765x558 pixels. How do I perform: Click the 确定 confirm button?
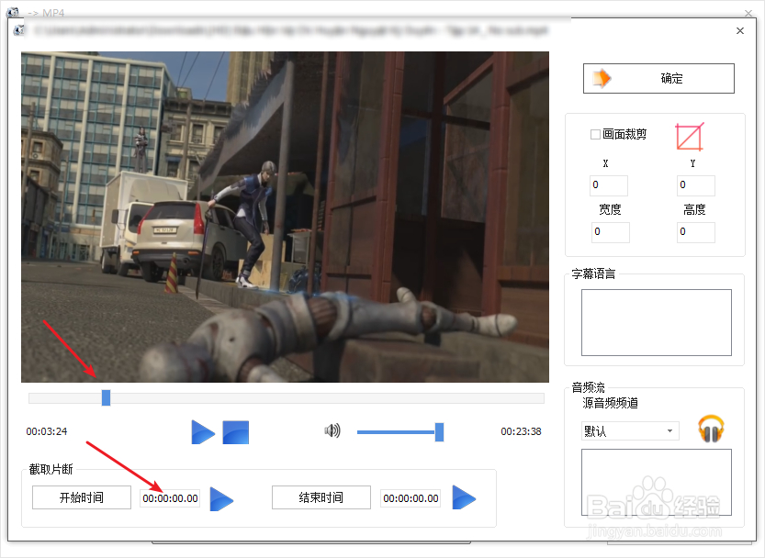[x=658, y=78]
